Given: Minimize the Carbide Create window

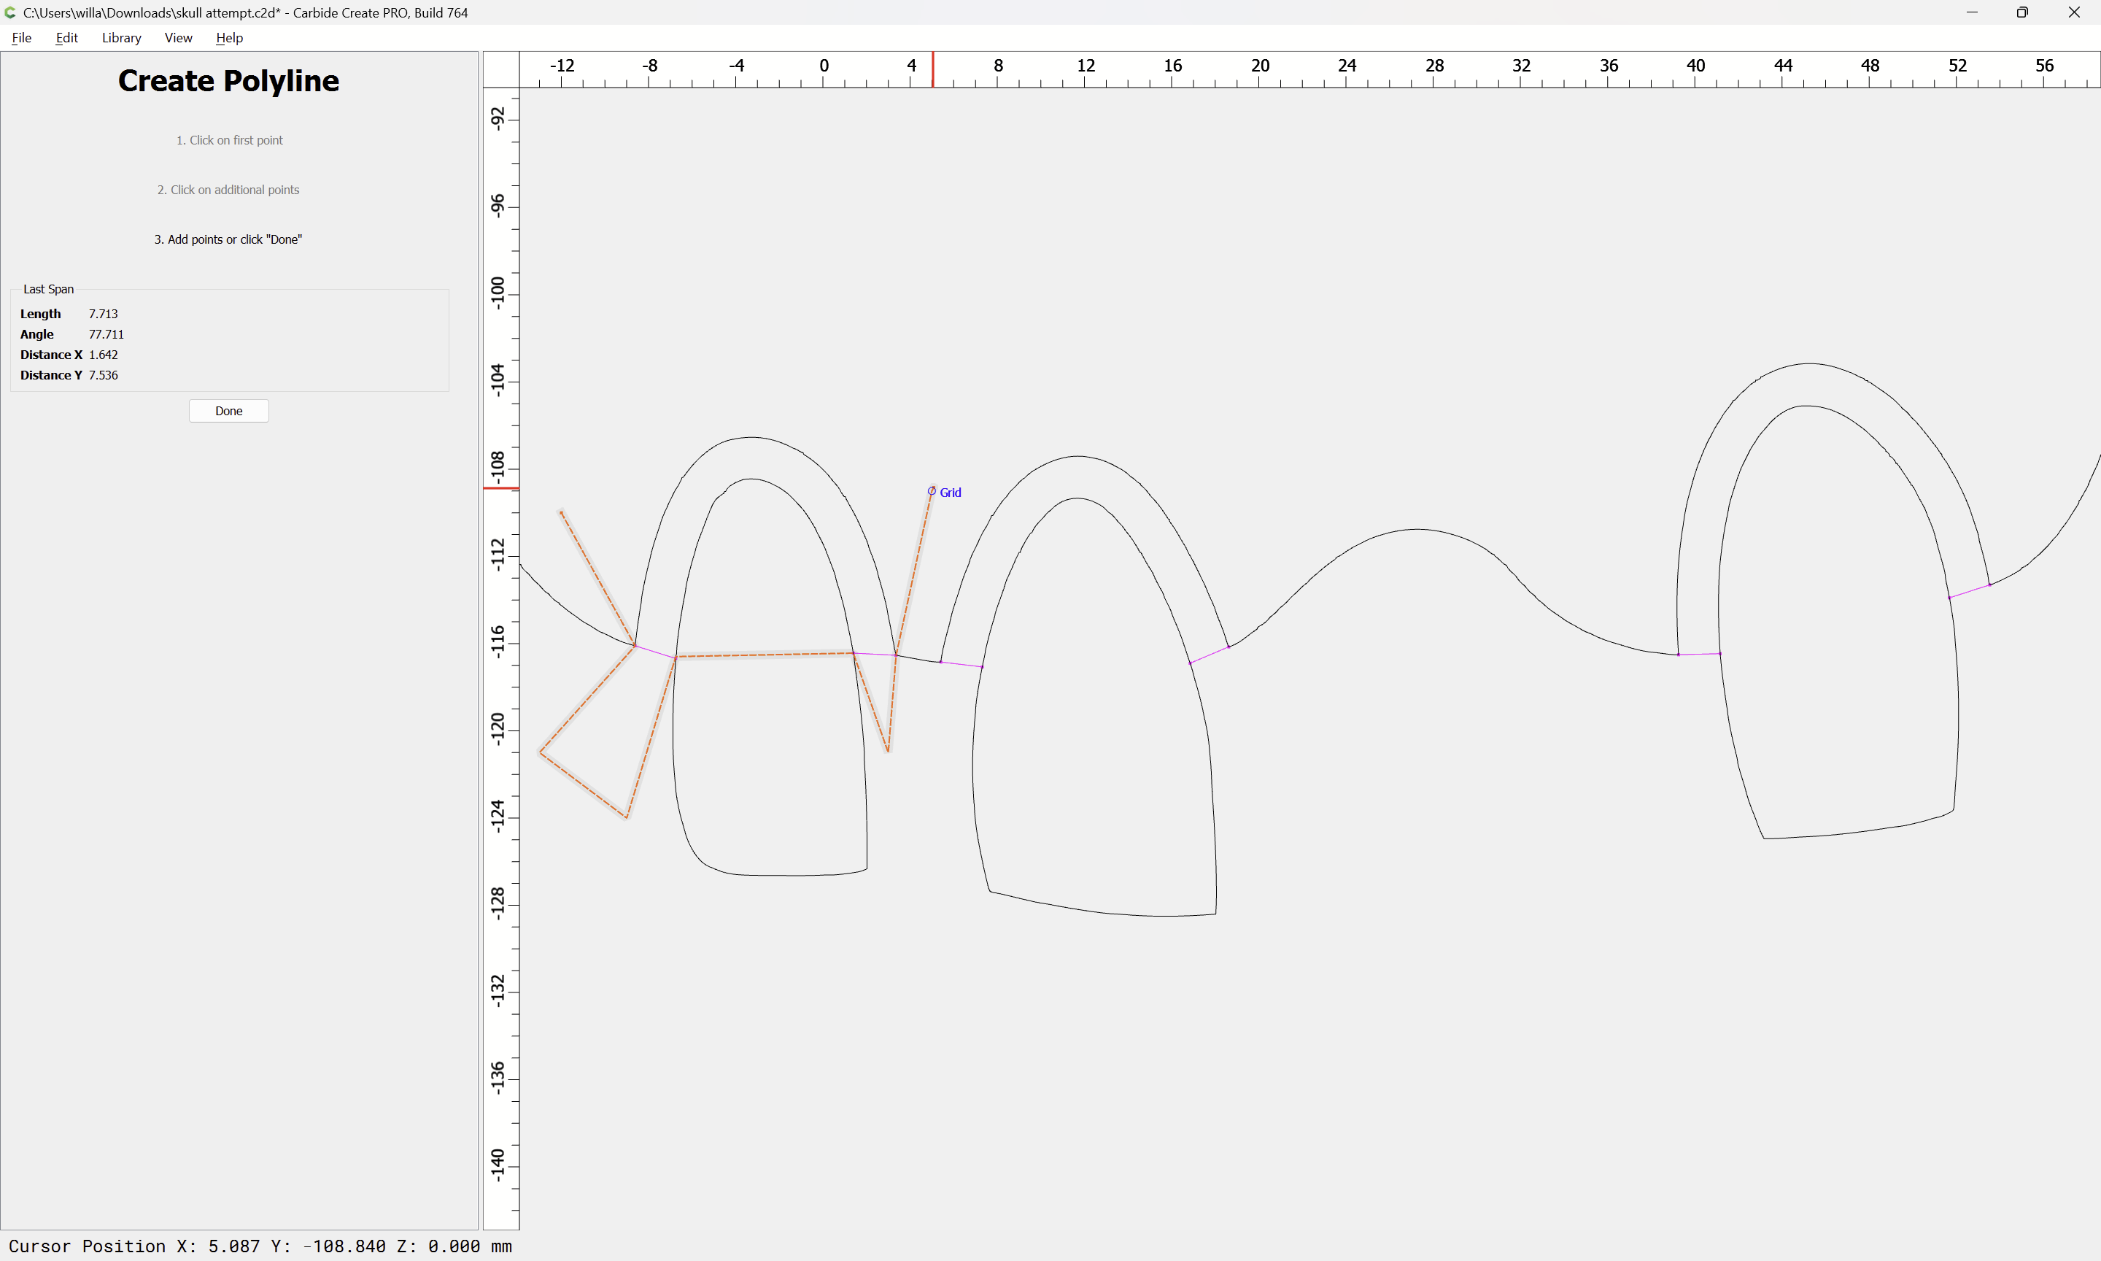Looking at the screenshot, I should (1971, 12).
